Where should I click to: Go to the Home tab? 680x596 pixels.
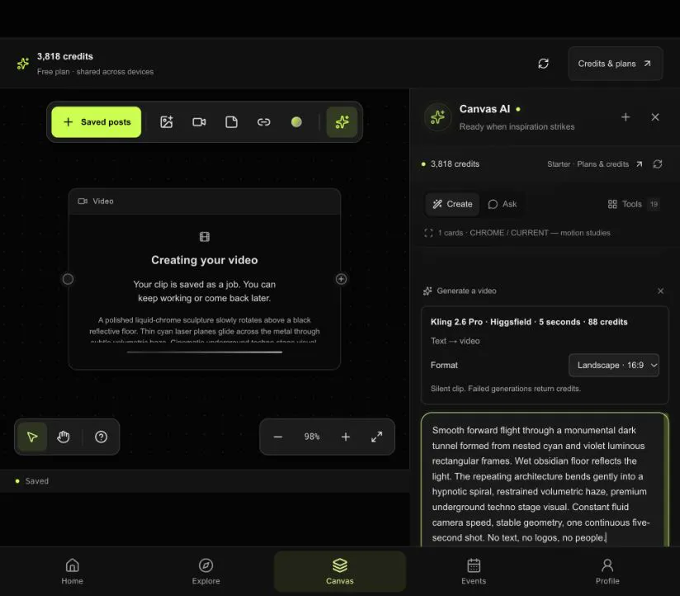click(x=72, y=572)
